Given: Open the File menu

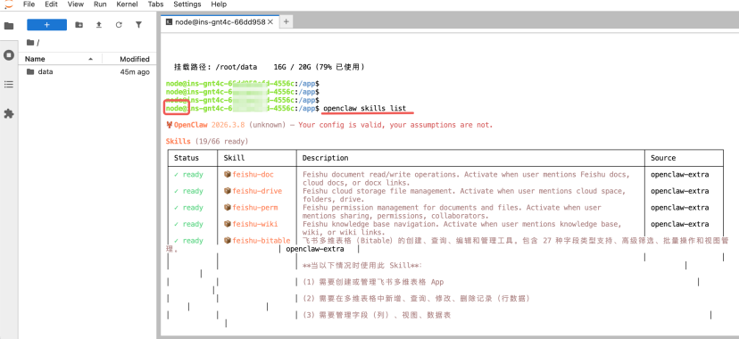Looking at the screenshot, I should click(x=29, y=4).
